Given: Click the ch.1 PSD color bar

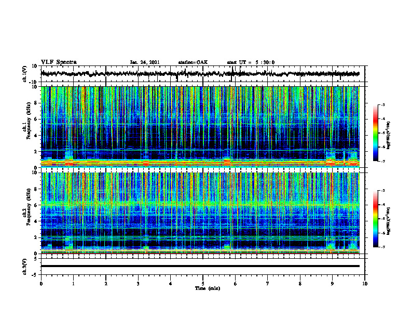Looking at the screenshot, I should (375, 132).
